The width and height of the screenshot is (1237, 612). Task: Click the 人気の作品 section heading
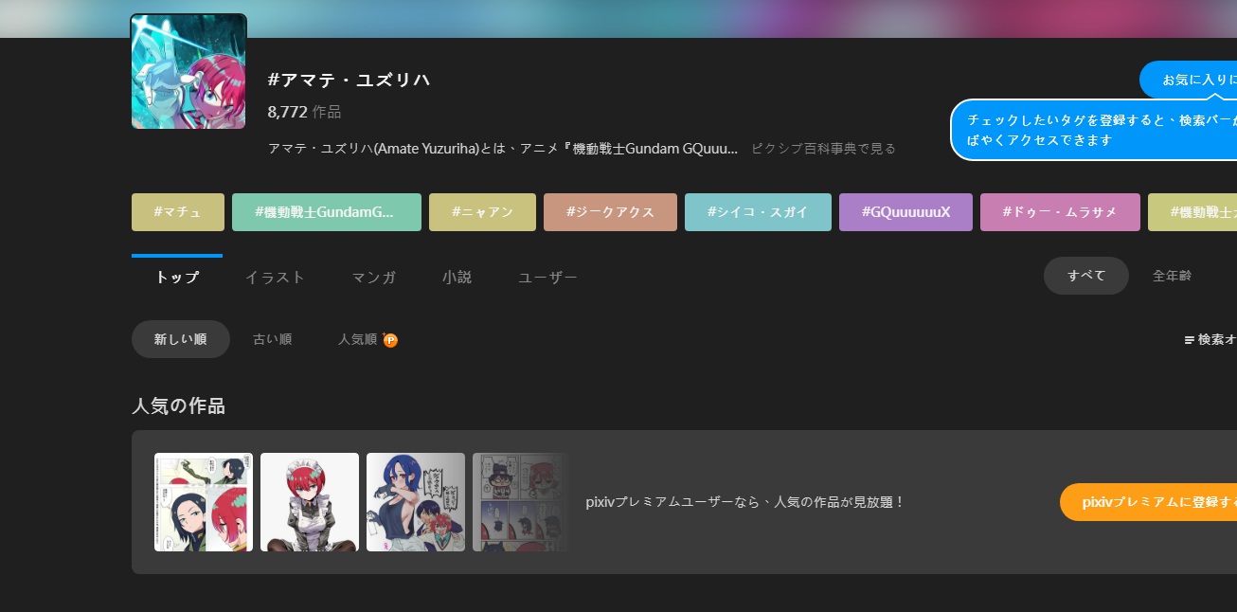(x=178, y=406)
